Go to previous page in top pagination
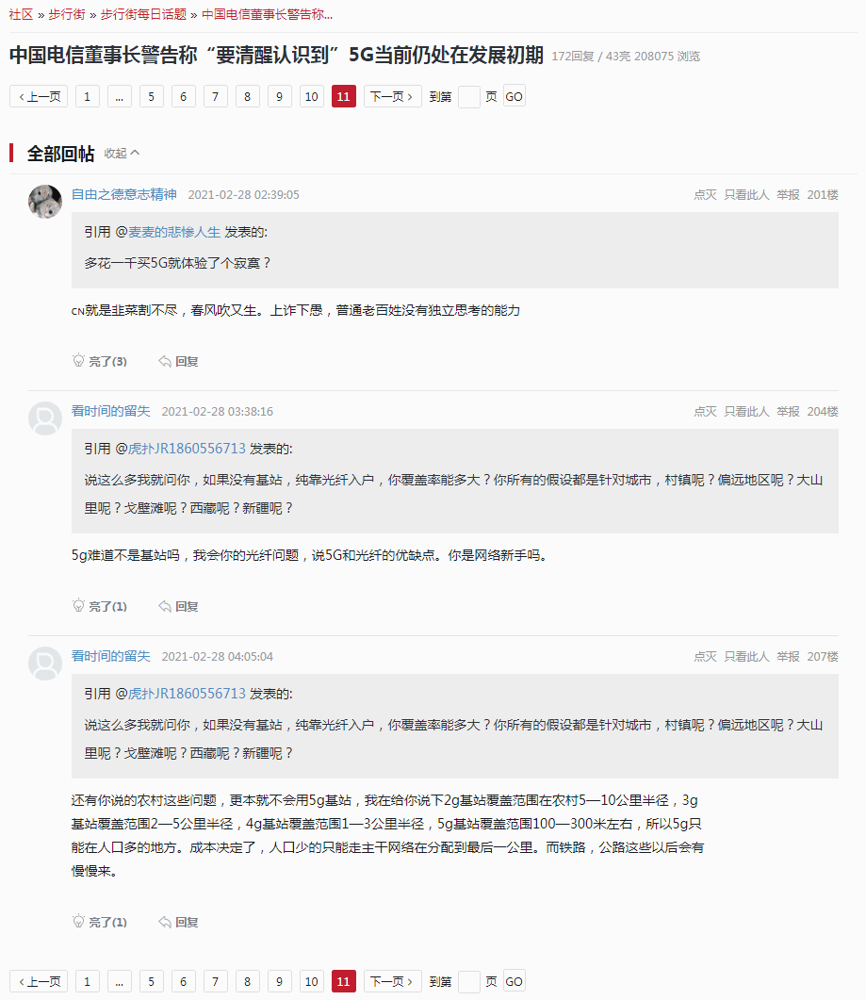This screenshot has height=1000, width=866. click(39, 97)
